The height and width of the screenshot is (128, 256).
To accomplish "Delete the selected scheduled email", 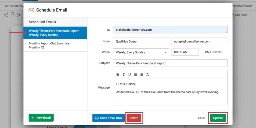I will point(134,118).
